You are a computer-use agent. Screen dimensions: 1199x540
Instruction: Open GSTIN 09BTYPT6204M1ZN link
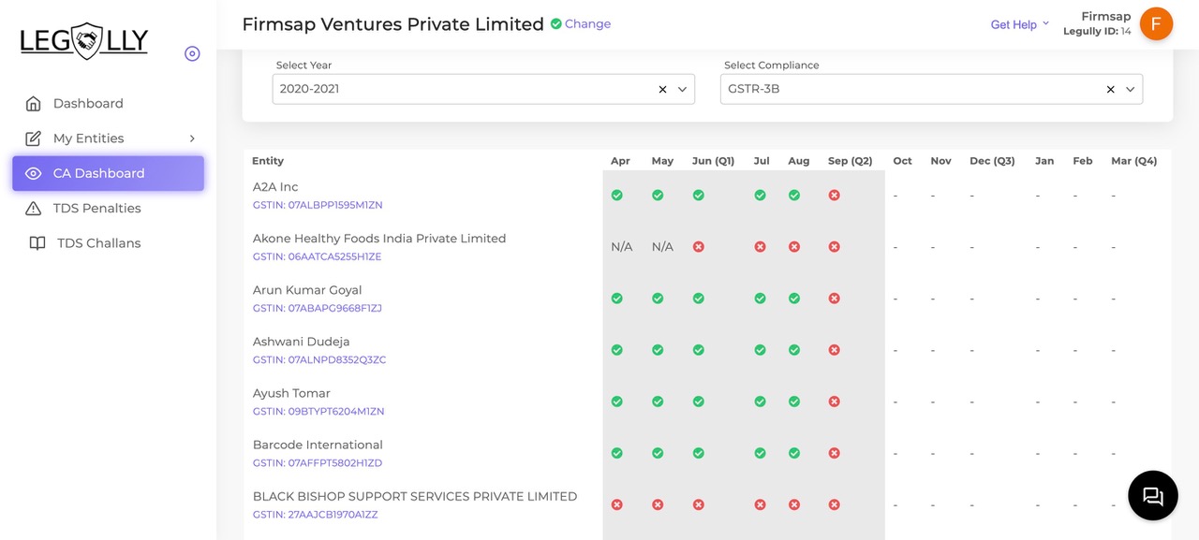tap(318, 411)
